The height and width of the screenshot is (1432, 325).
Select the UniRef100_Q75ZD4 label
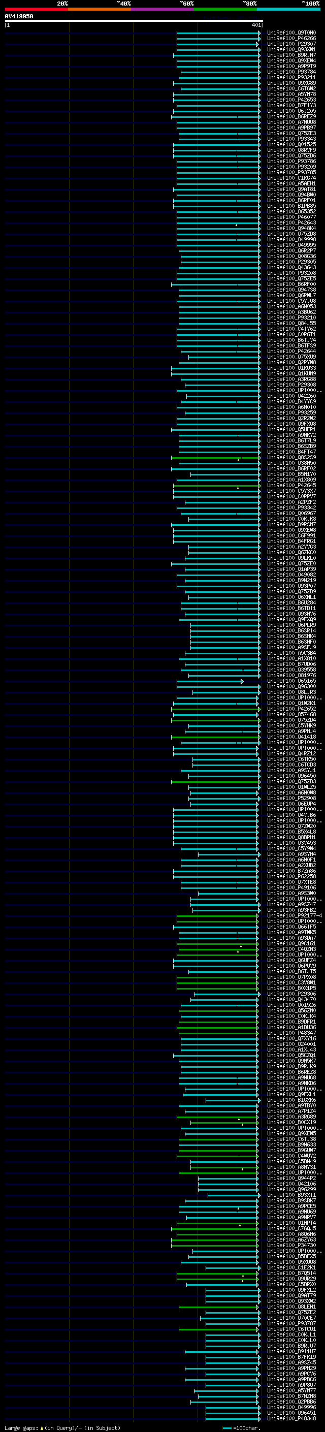coord(291,720)
